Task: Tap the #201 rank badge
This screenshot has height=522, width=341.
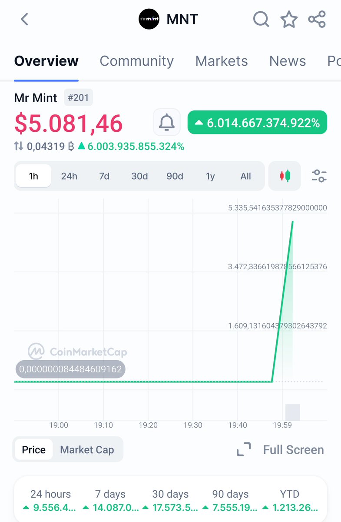Action: pos(78,98)
